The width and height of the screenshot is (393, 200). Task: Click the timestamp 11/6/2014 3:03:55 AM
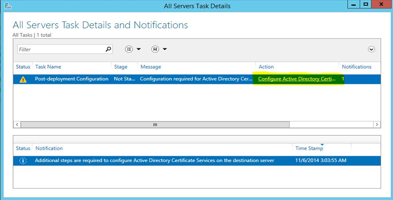[321, 160]
